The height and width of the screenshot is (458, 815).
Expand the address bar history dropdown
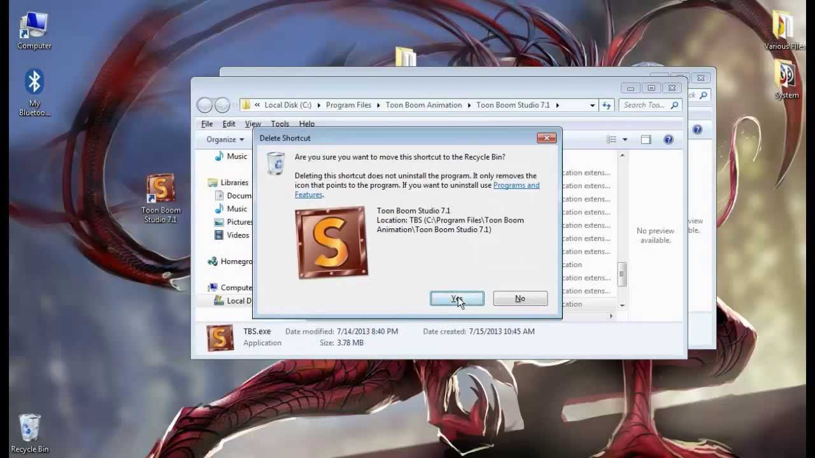coord(592,105)
